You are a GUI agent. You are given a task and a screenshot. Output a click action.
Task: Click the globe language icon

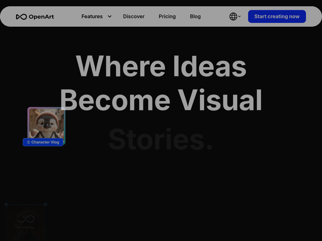coord(233,17)
